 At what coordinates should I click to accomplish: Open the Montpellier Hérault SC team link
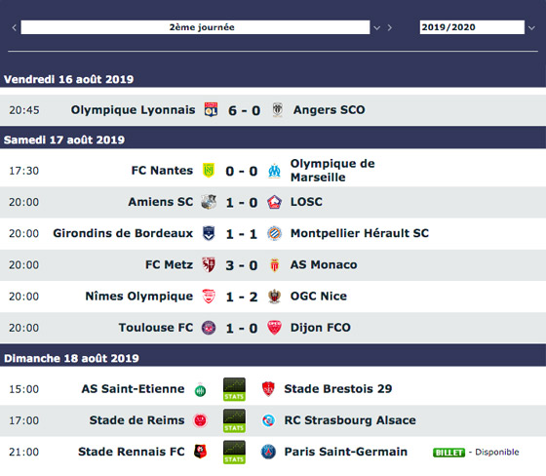[x=360, y=233]
